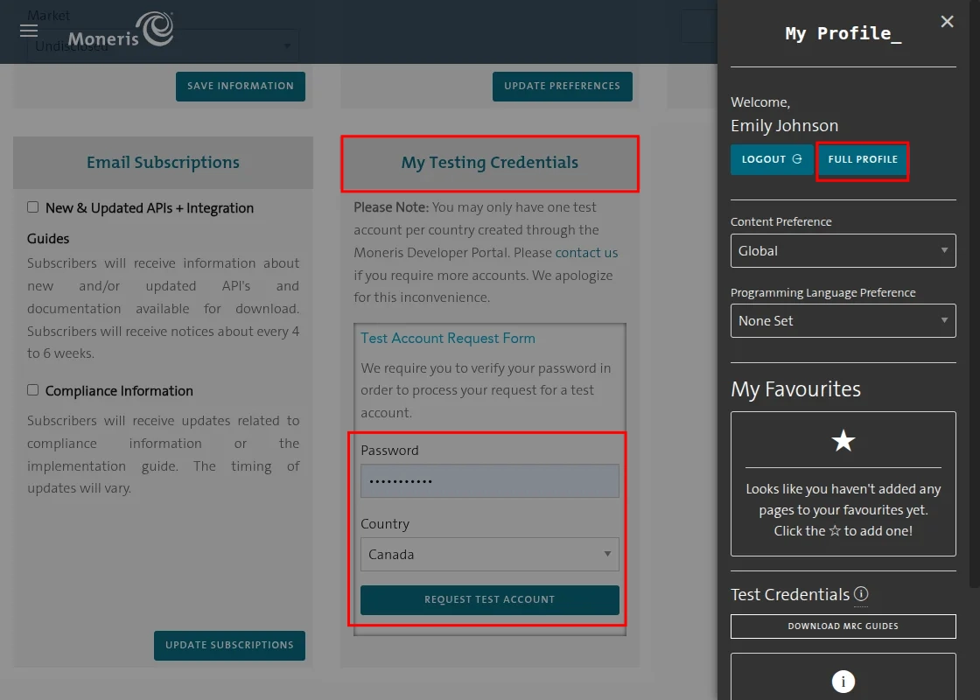This screenshot has width=980, height=700.
Task: Click the Email Subscriptions heading
Action: point(163,163)
